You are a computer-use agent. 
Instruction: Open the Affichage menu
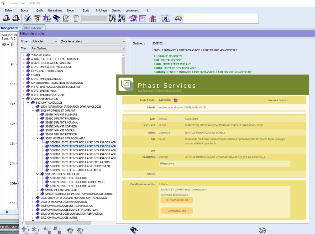101,10
